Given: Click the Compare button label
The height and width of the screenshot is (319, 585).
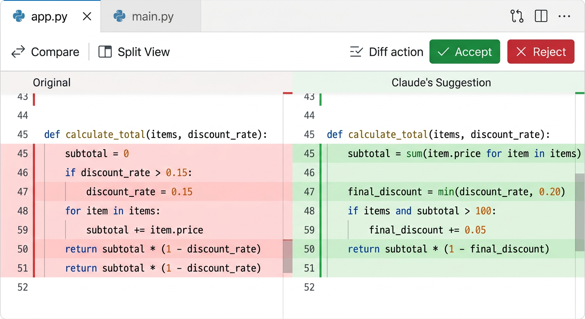Looking at the screenshot, I should (55, 52).
